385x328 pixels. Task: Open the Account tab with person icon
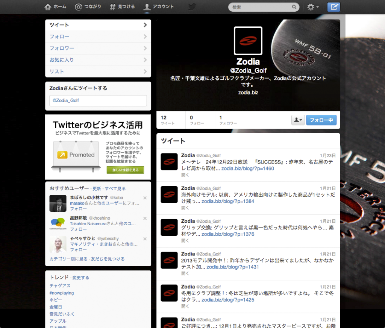[159, 7]
